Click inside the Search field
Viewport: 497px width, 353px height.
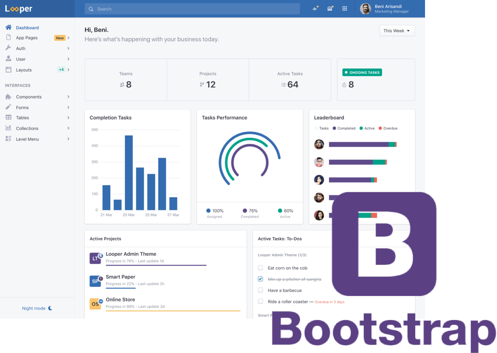click(193, 9)
